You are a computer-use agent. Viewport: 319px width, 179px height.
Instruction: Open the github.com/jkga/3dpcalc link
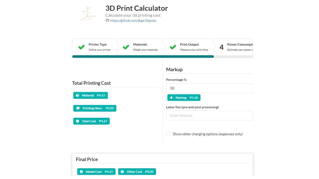point(133,20)
